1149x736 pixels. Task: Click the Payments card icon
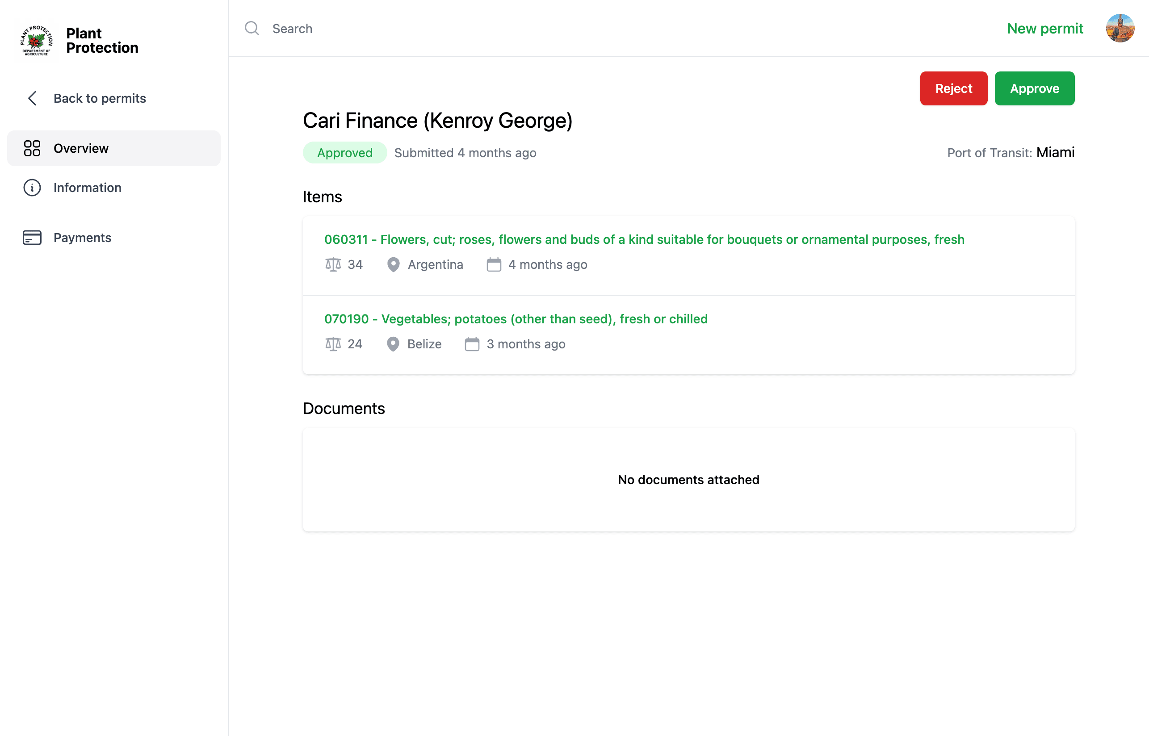tap(32, 238)
